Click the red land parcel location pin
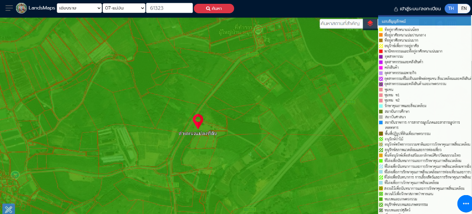The image size is (472, 214). coord(198,121)
